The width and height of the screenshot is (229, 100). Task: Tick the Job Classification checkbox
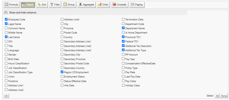click(6, 68)
